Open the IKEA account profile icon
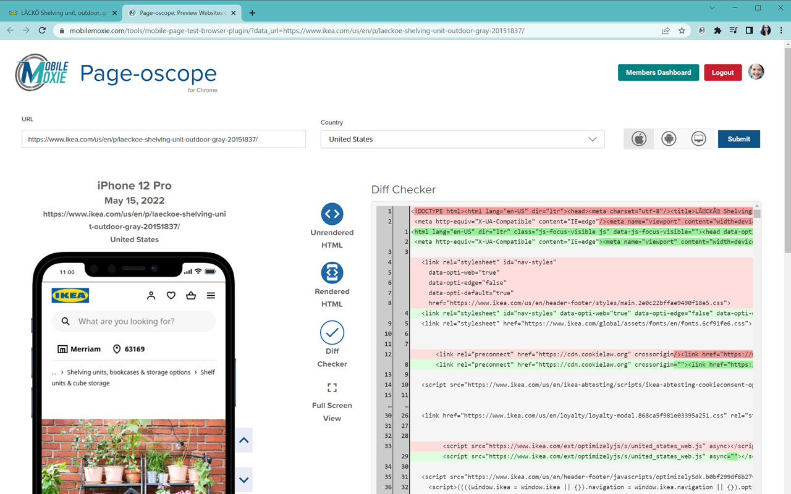Image resolution: width=791 pixels, height=494 pixels. pyautogui.click(x=151, y=295)
